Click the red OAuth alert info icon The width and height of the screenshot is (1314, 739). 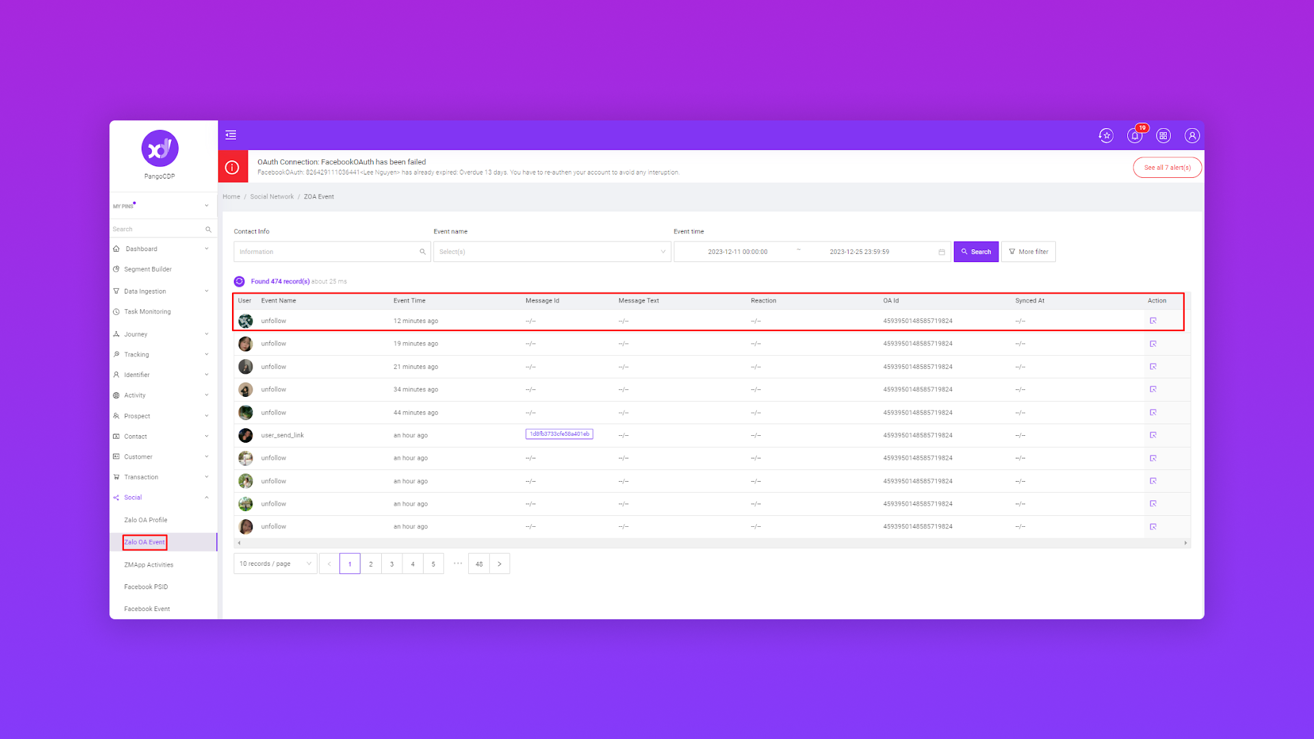pyautogui.click(x=233, y=167)
